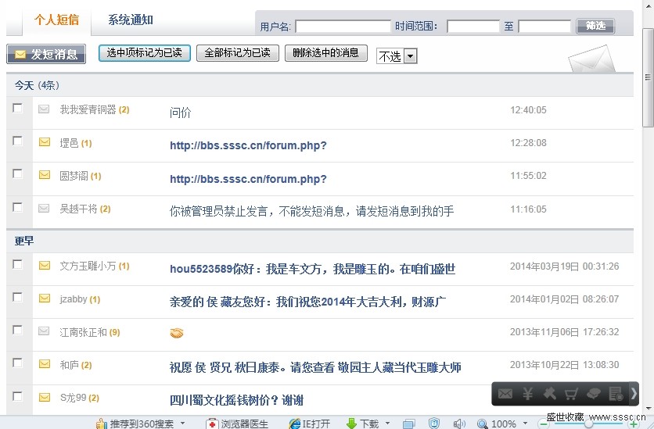Viewport: 654px width, 429px height.
Task: Click the 发短消息 button
Action: (46, 54)
